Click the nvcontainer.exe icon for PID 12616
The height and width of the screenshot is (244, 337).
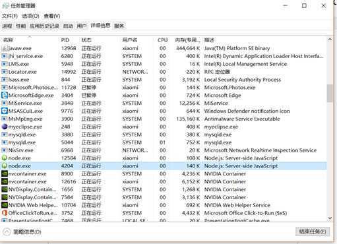click(x=4, y=181)
